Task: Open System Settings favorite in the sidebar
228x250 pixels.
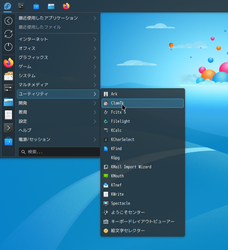Action: [x=8, y=89]
